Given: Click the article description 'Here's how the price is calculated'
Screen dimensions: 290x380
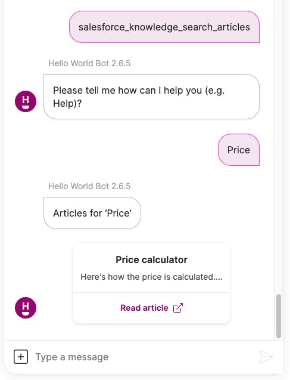Looking at the screenshot, I should click(x=151, y=277).
